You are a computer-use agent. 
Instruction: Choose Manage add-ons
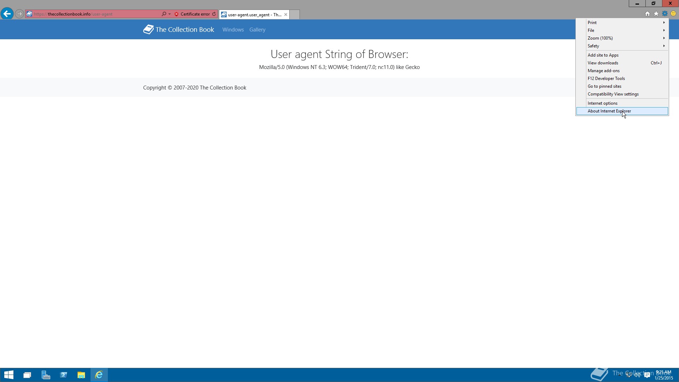tap(622, 71)
